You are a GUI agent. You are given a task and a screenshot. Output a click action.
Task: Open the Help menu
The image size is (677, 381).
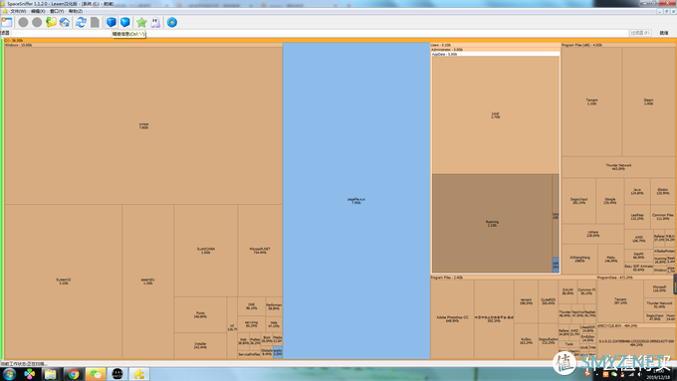click(76, 11)
